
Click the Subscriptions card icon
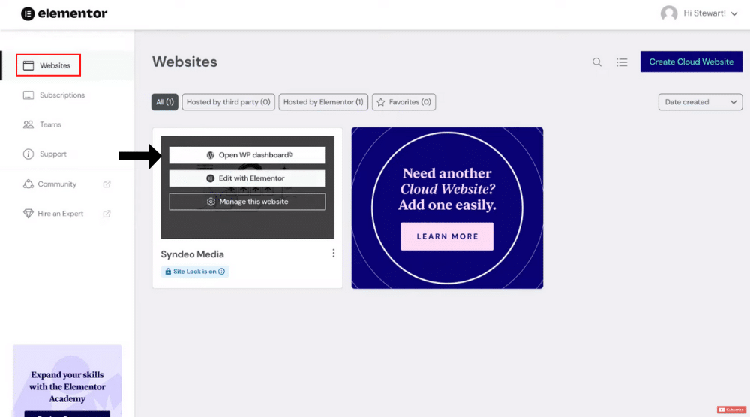click(x=28, y=95)
